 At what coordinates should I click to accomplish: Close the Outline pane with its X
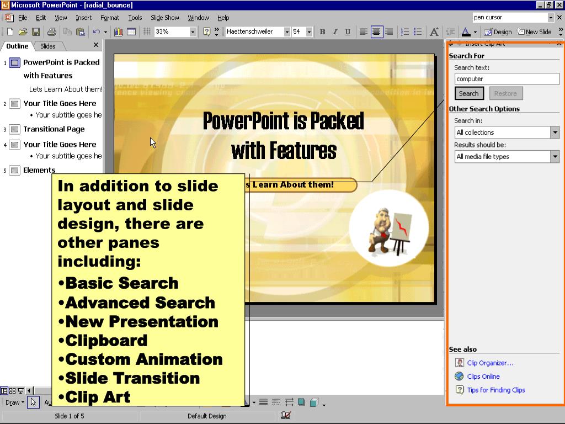pyautogui.click(x=96, y=45)
